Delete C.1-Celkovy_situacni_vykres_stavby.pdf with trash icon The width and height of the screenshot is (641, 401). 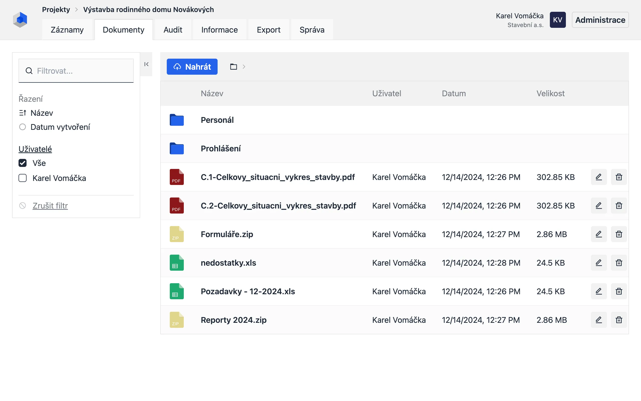tap(619, 177)
